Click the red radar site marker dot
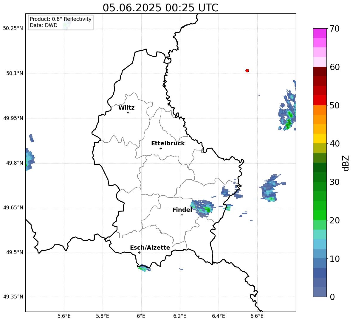Screen dimensions: 353x322 click(x=247, y=71)
